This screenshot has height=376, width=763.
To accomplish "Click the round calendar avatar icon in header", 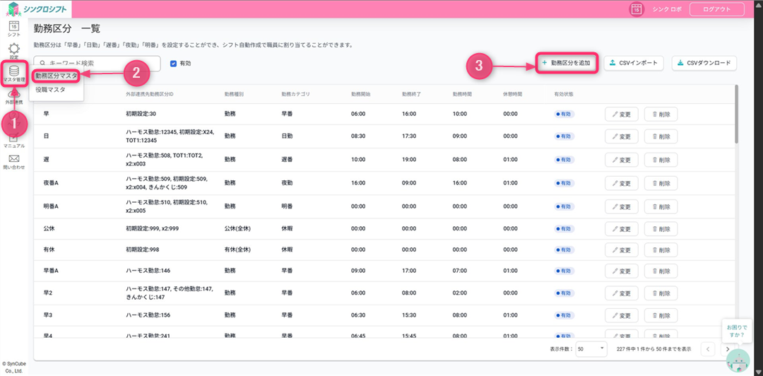I will tap(637, 9).
